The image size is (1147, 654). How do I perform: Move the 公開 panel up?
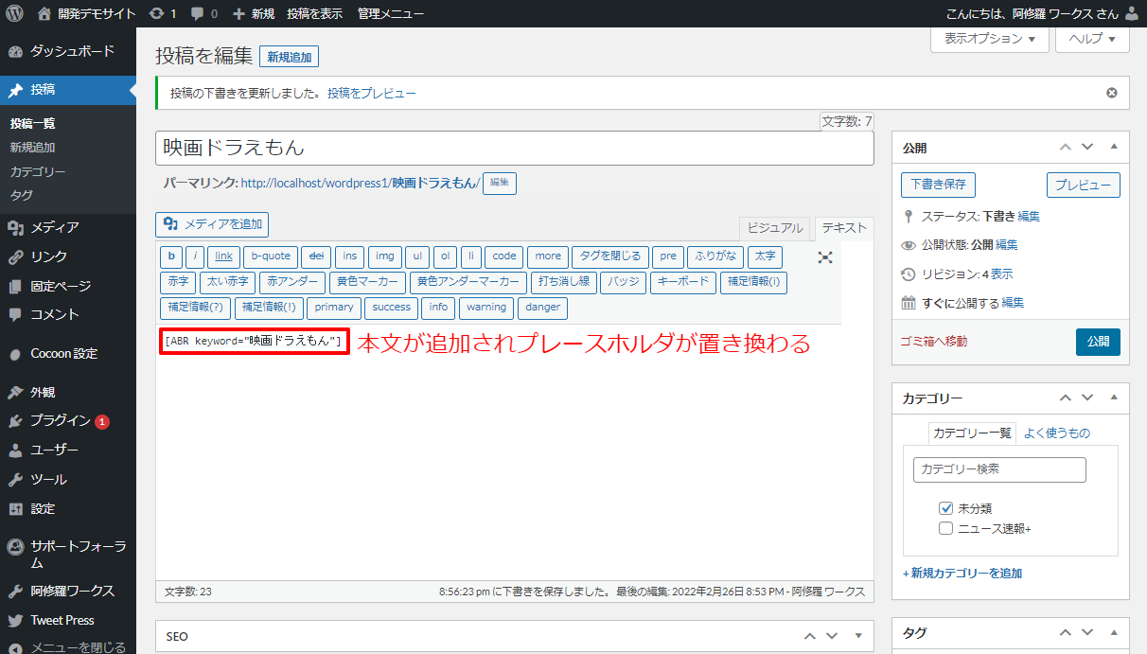[x=1066, y=148]
